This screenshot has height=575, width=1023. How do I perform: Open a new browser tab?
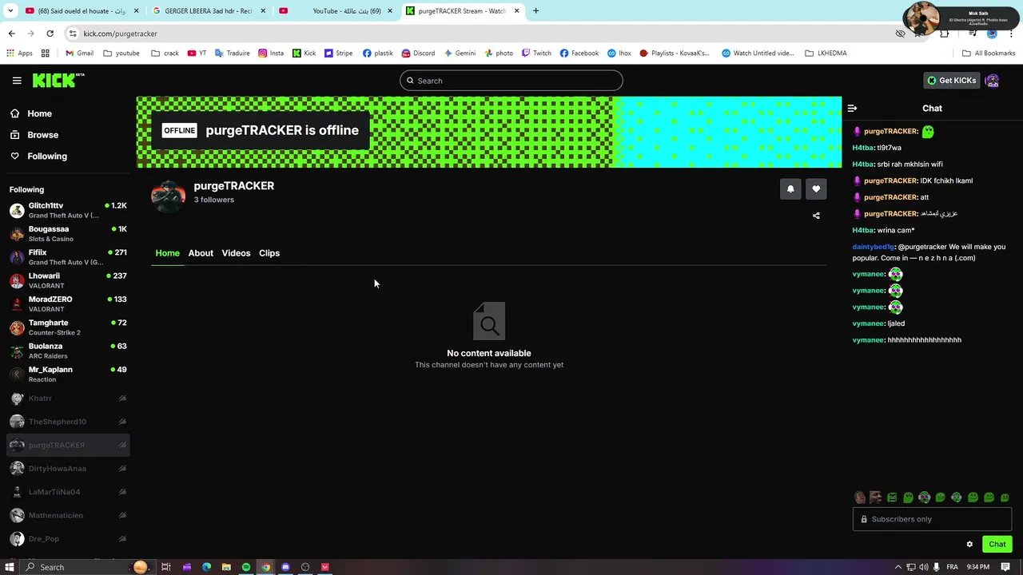[535, 11]
